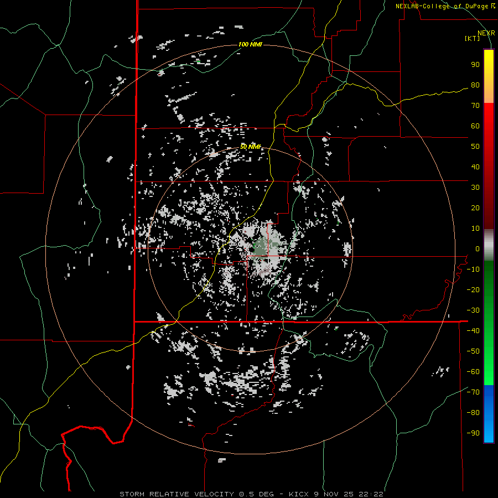
Task: Click the 50 value on the color scale
Action: tap(475, 147)
